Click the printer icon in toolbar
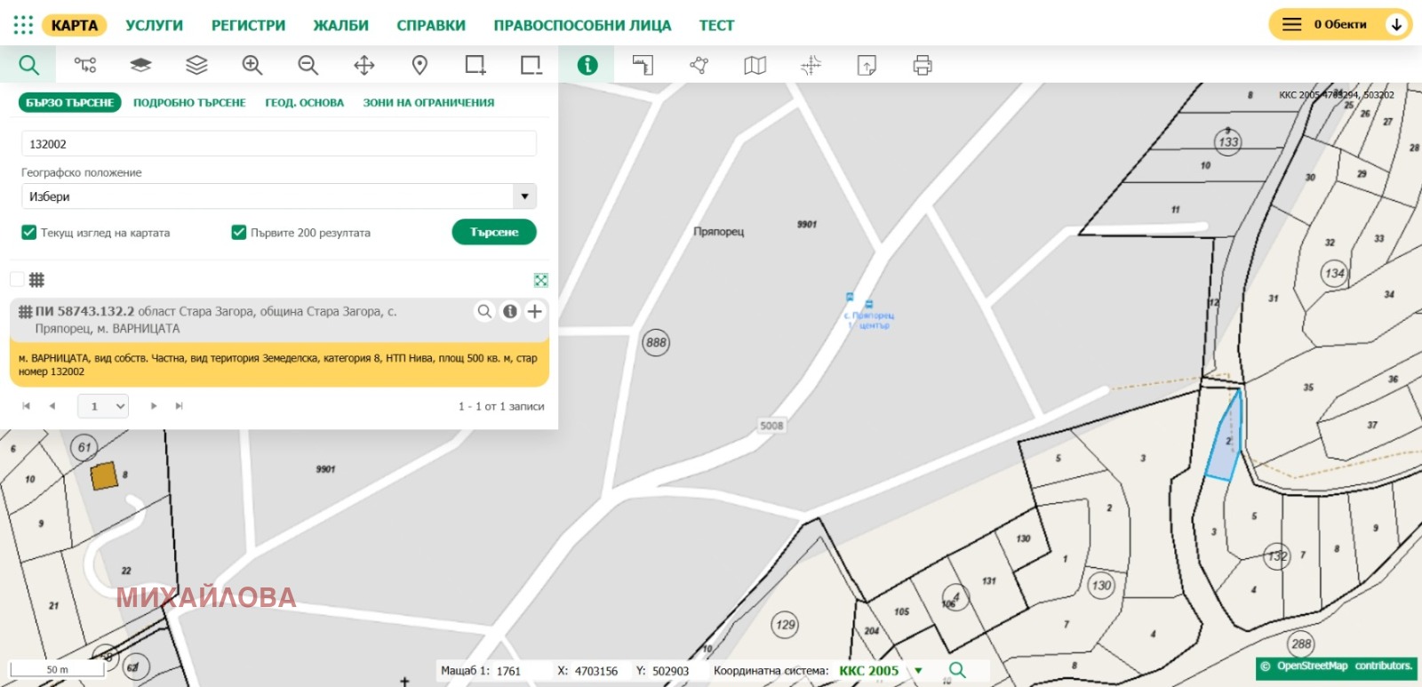Image resolution: width=1422 pixels, height=687 pixels. 923,65
